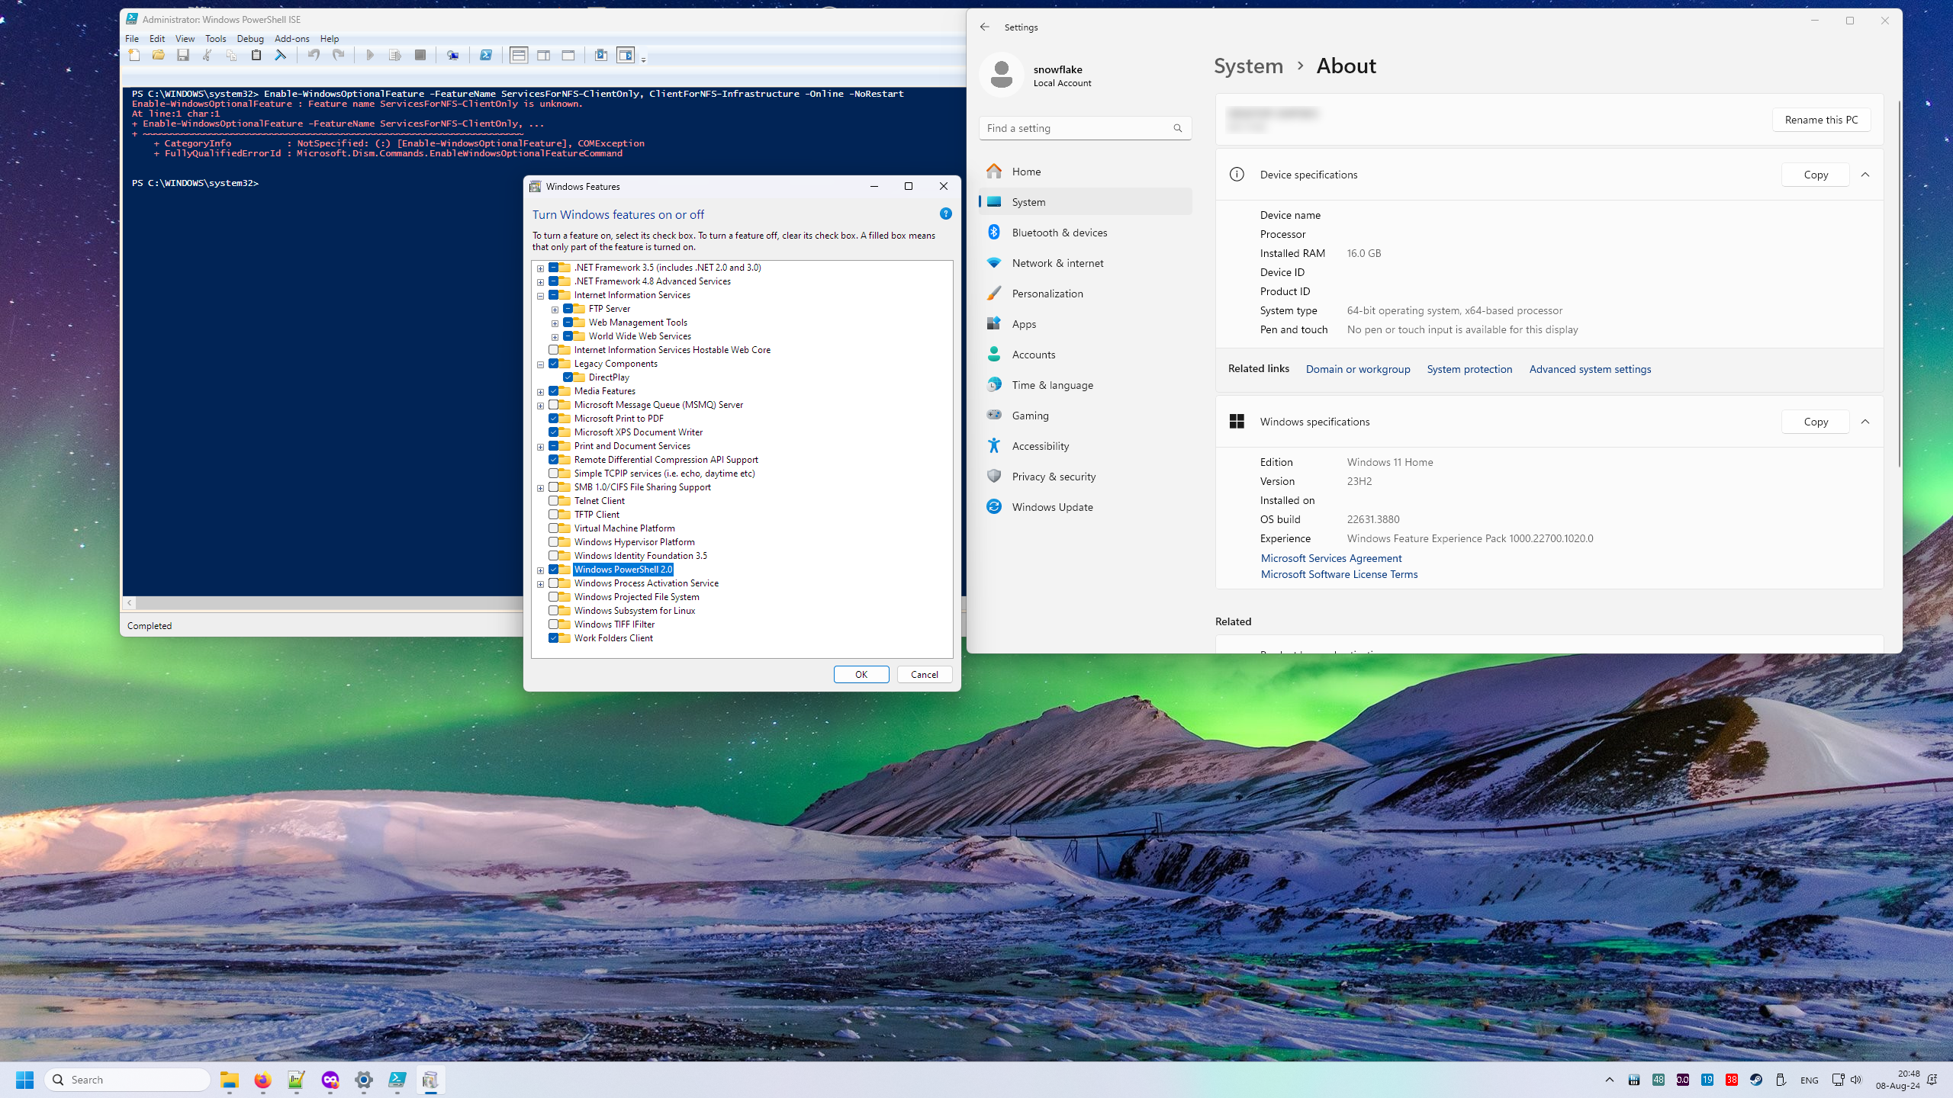Open Steam icon in the system tray
This screenshot has width=1953, height=1098.
[1756, 1080]
